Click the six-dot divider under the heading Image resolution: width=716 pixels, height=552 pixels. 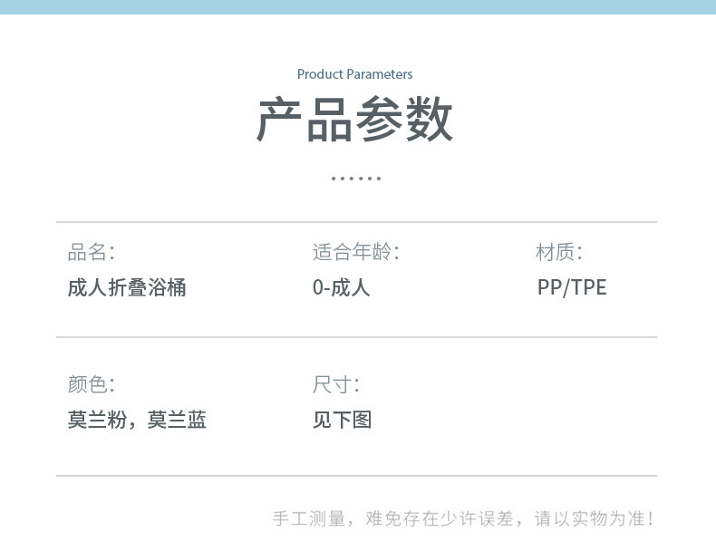(356, 178)
